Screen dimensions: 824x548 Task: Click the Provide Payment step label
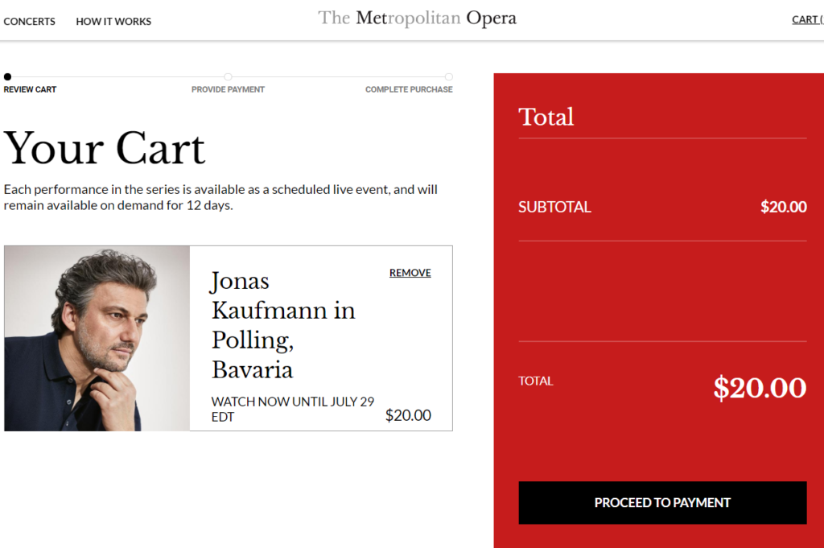point(228,89)
